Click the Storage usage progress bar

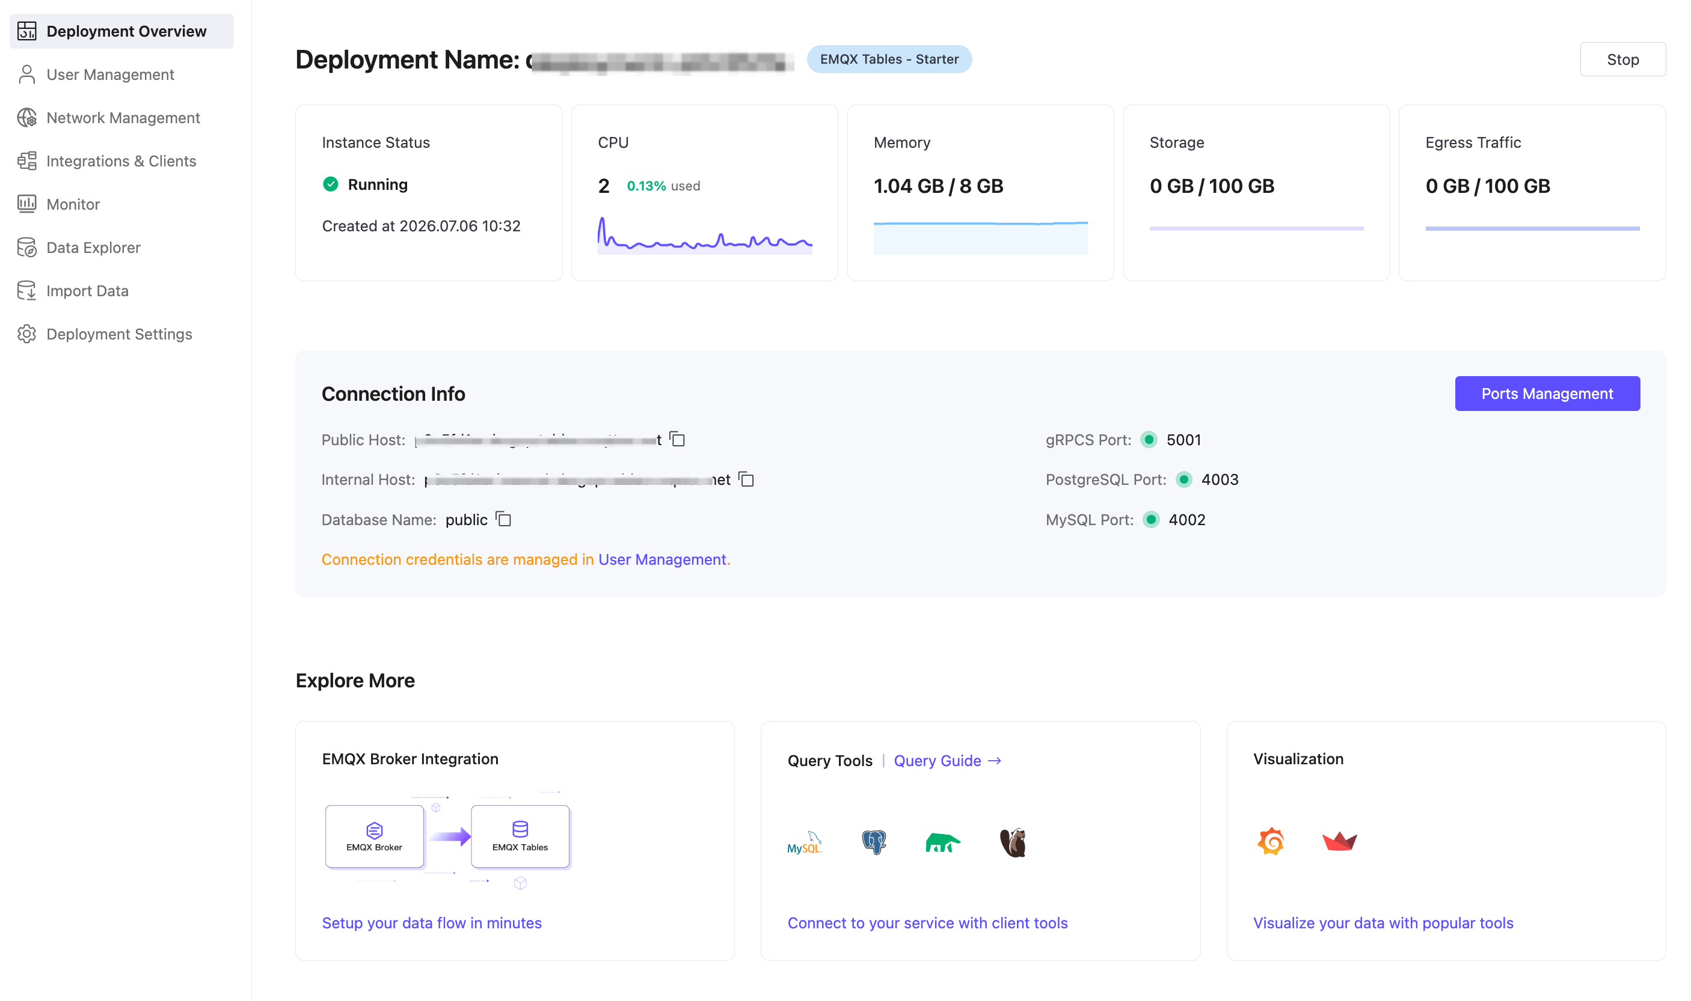pos(1256,229)
